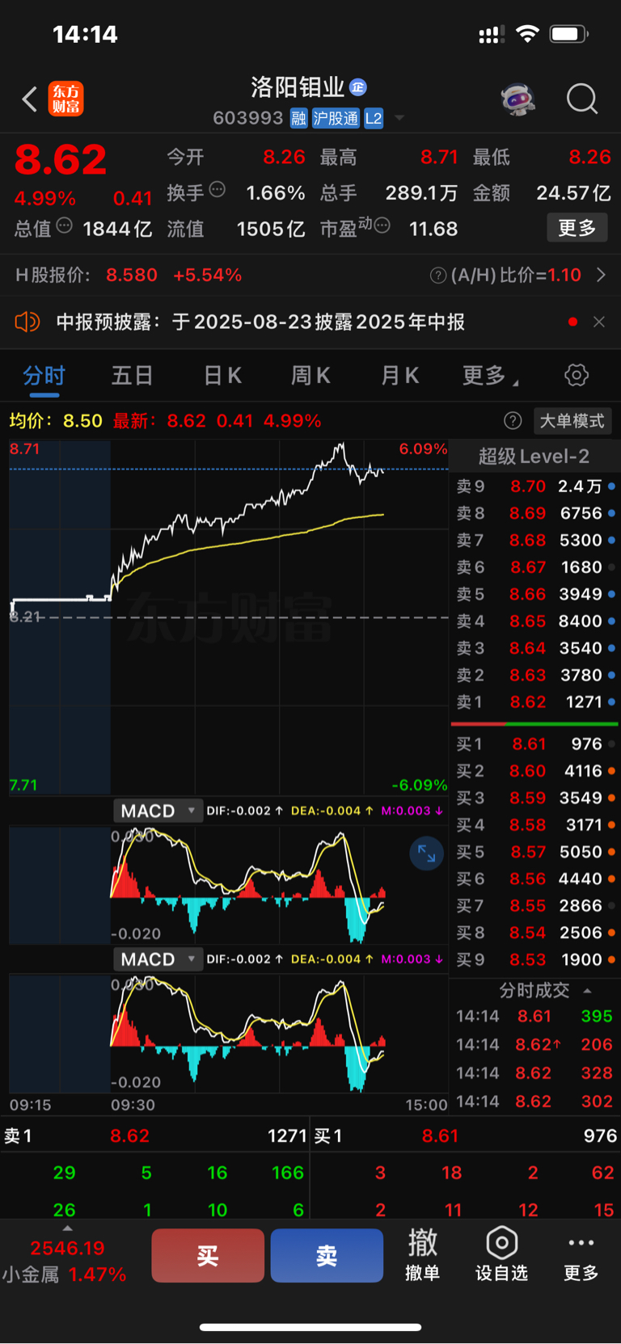Switch to the 五日 tab
Image resolution: width=621 pixels, height=1344 pixels.
point(132,376)
